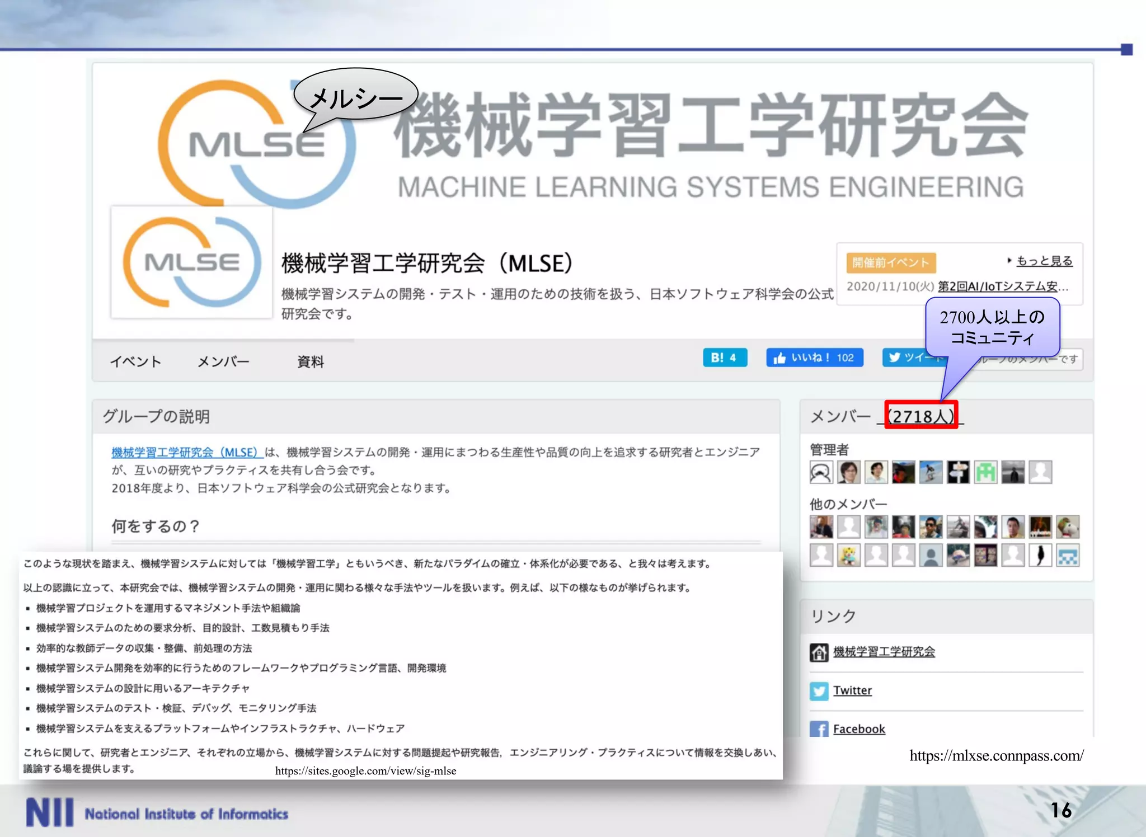Click the square MLSE group logo thumbnail
Screen dimensions: 1146x837
coord(192,262)
